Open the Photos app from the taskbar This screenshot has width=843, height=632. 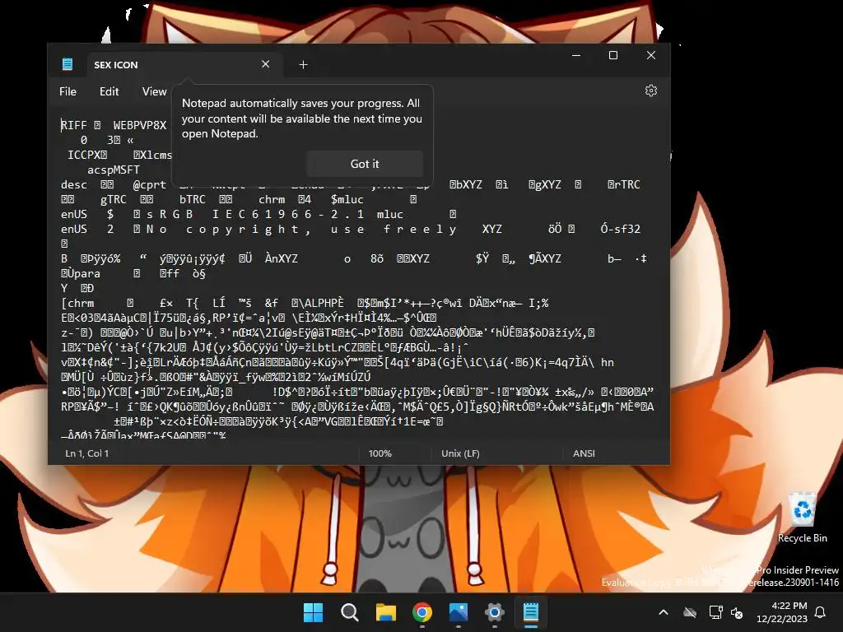point(459,612)
